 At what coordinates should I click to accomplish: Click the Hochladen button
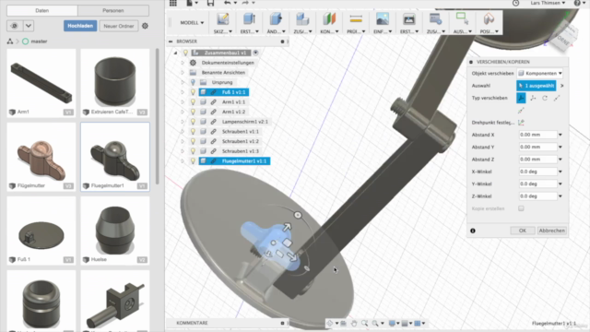[80, 26]
